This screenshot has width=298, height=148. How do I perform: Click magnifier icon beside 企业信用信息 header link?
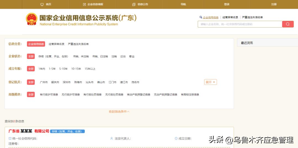(x=201, y=17)
